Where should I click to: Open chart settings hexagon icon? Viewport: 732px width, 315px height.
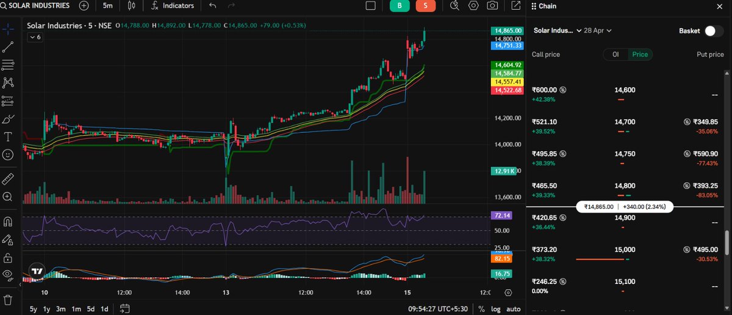tap(473, 5)
